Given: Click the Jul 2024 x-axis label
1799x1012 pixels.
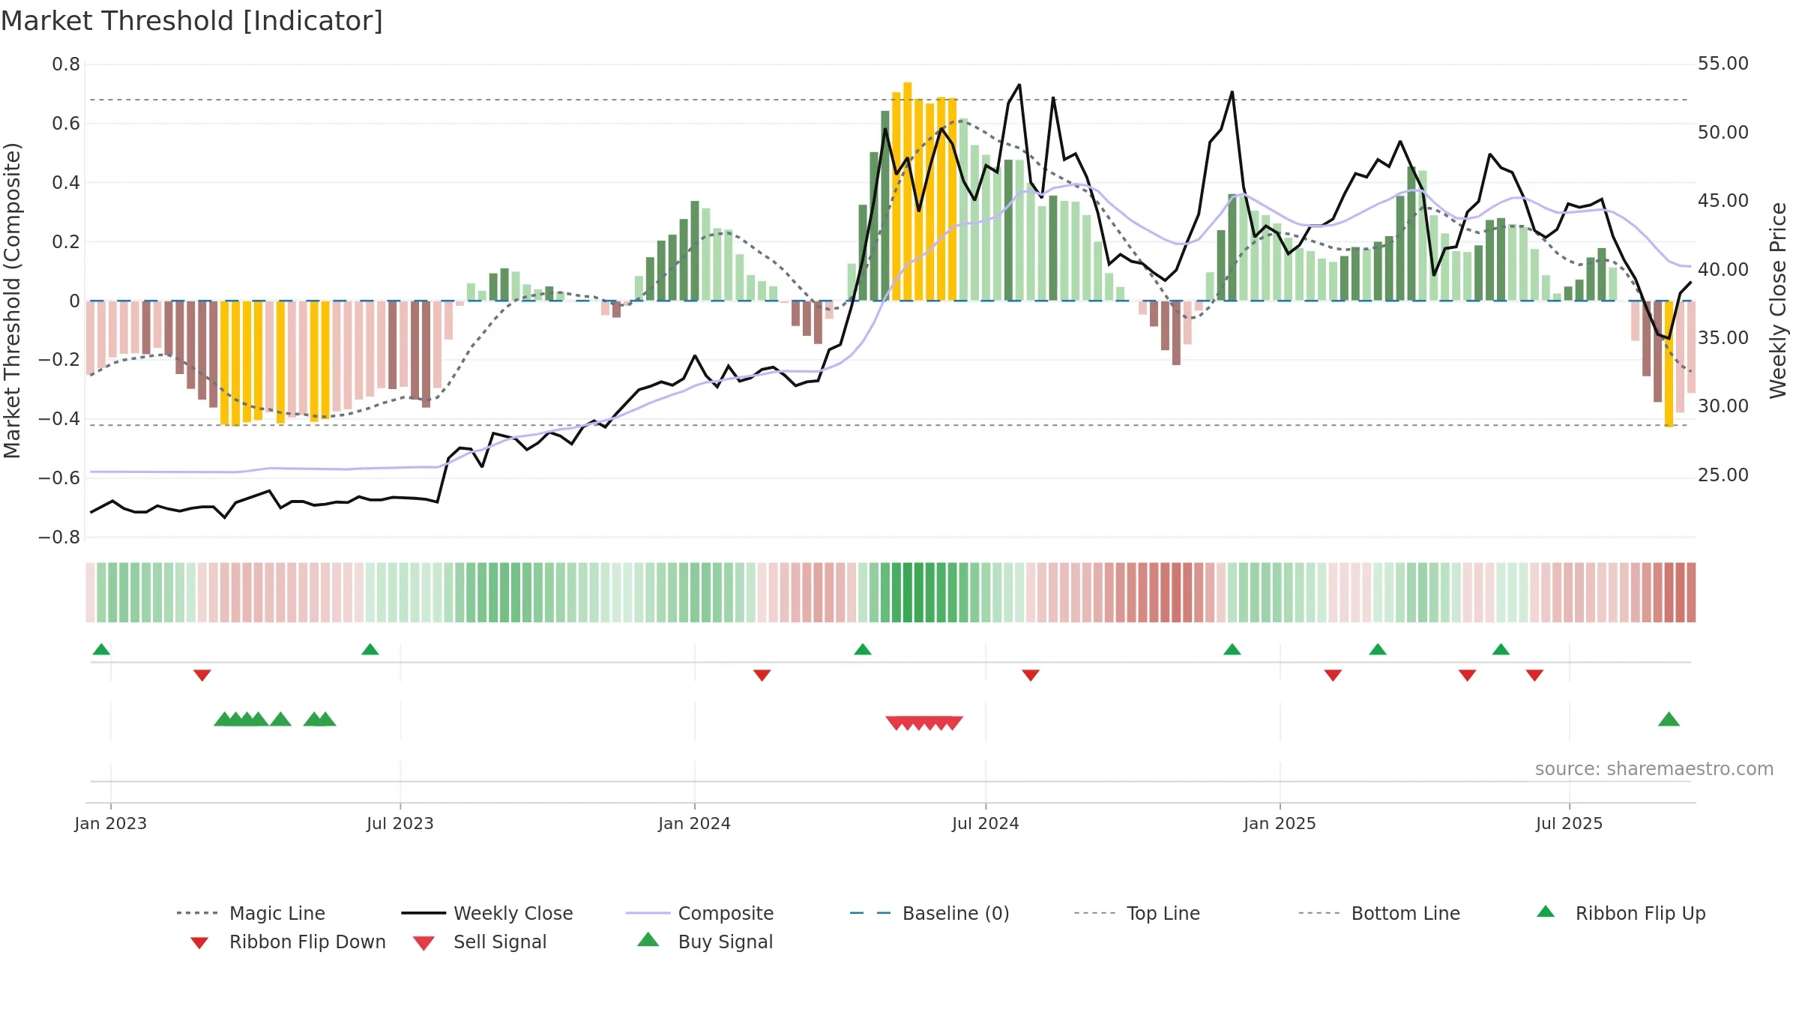Looking at the screenshot, I should tap(986, 823).
